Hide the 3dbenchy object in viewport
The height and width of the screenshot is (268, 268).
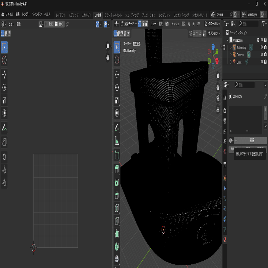coord(262,48)
